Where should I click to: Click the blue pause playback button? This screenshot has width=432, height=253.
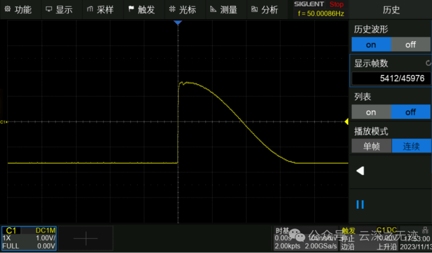[360, 205]
